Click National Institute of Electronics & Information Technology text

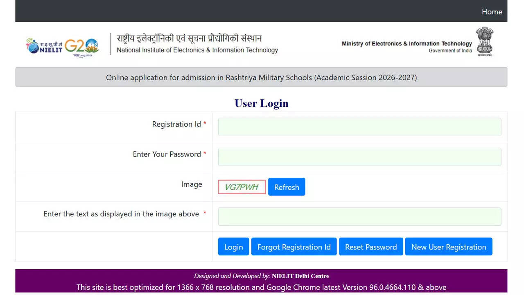pyautogui.click(x=197, y=50)
